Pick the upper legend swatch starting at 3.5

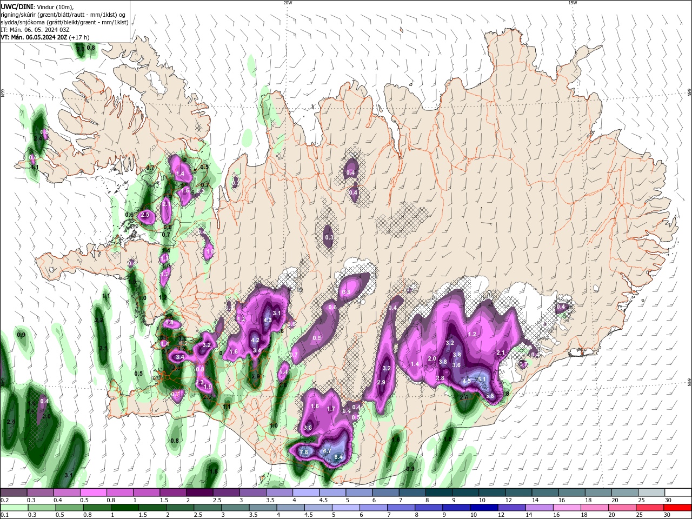pos(280,493)
